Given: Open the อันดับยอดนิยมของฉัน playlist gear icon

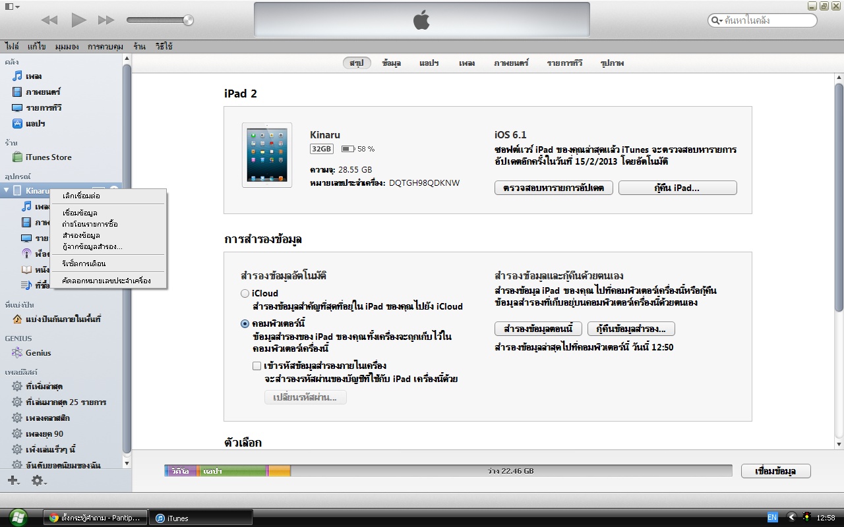Looking at the screenshot, I should coord(18,465).
